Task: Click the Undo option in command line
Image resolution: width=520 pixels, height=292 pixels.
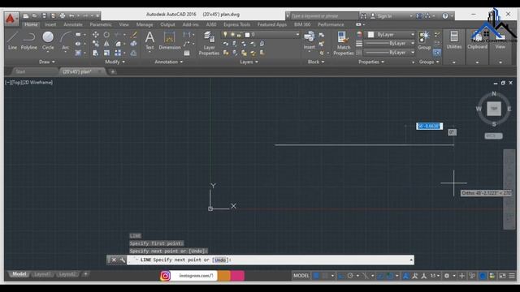Action: click(220, 260)
